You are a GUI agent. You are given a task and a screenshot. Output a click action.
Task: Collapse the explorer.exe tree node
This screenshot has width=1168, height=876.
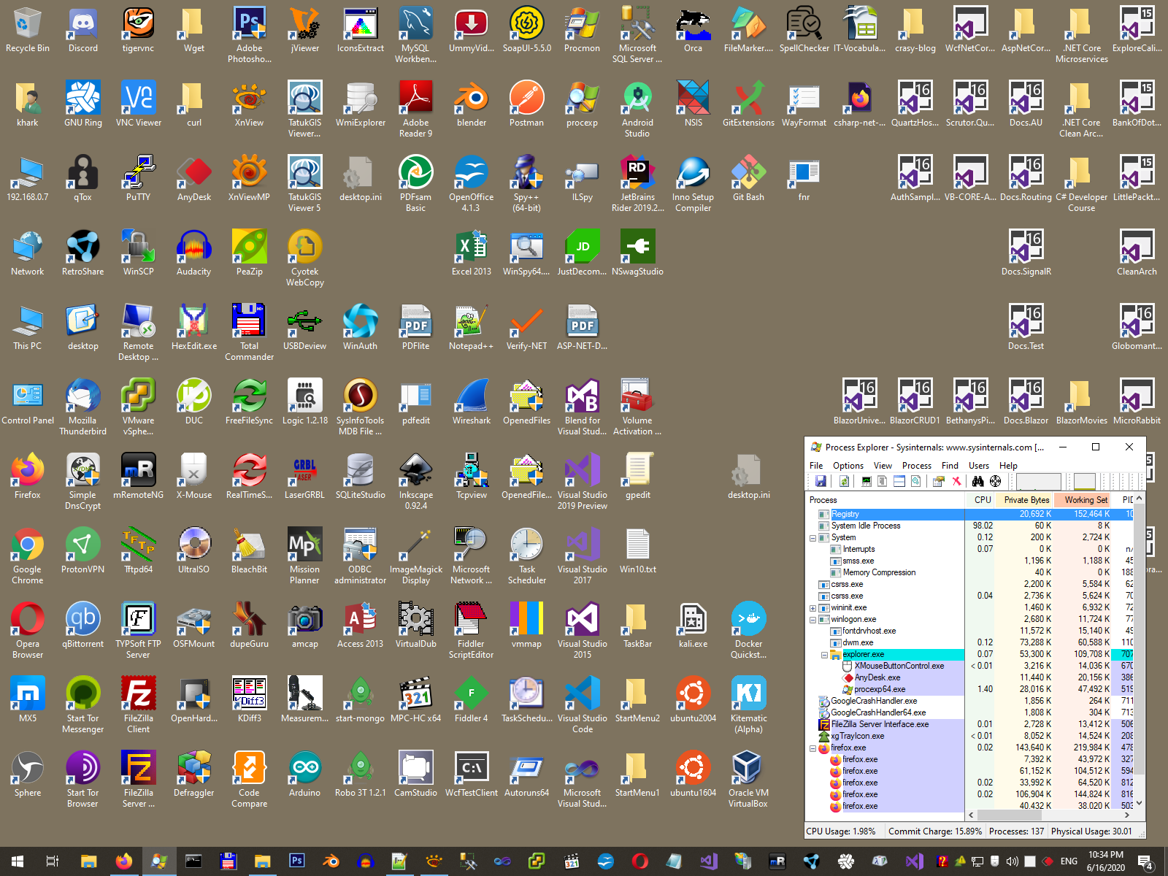[824, 655]
